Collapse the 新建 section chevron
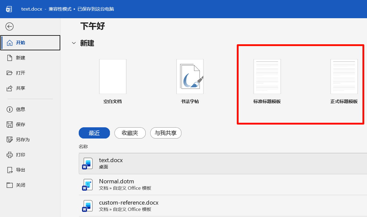Image resolution: width=367 pixels, height=217 pixels. [74, 43]
